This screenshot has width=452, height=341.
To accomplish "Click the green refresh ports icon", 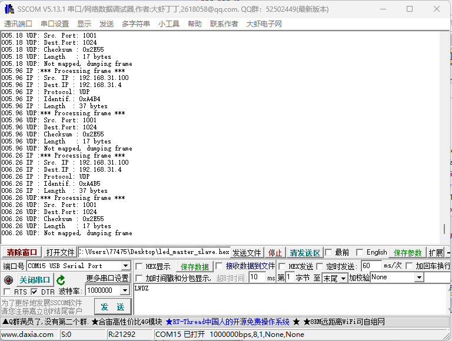I will point(61,280).
